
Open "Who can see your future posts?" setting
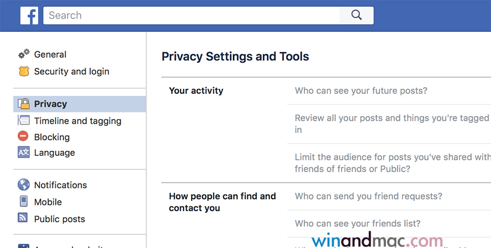[361, 90]
